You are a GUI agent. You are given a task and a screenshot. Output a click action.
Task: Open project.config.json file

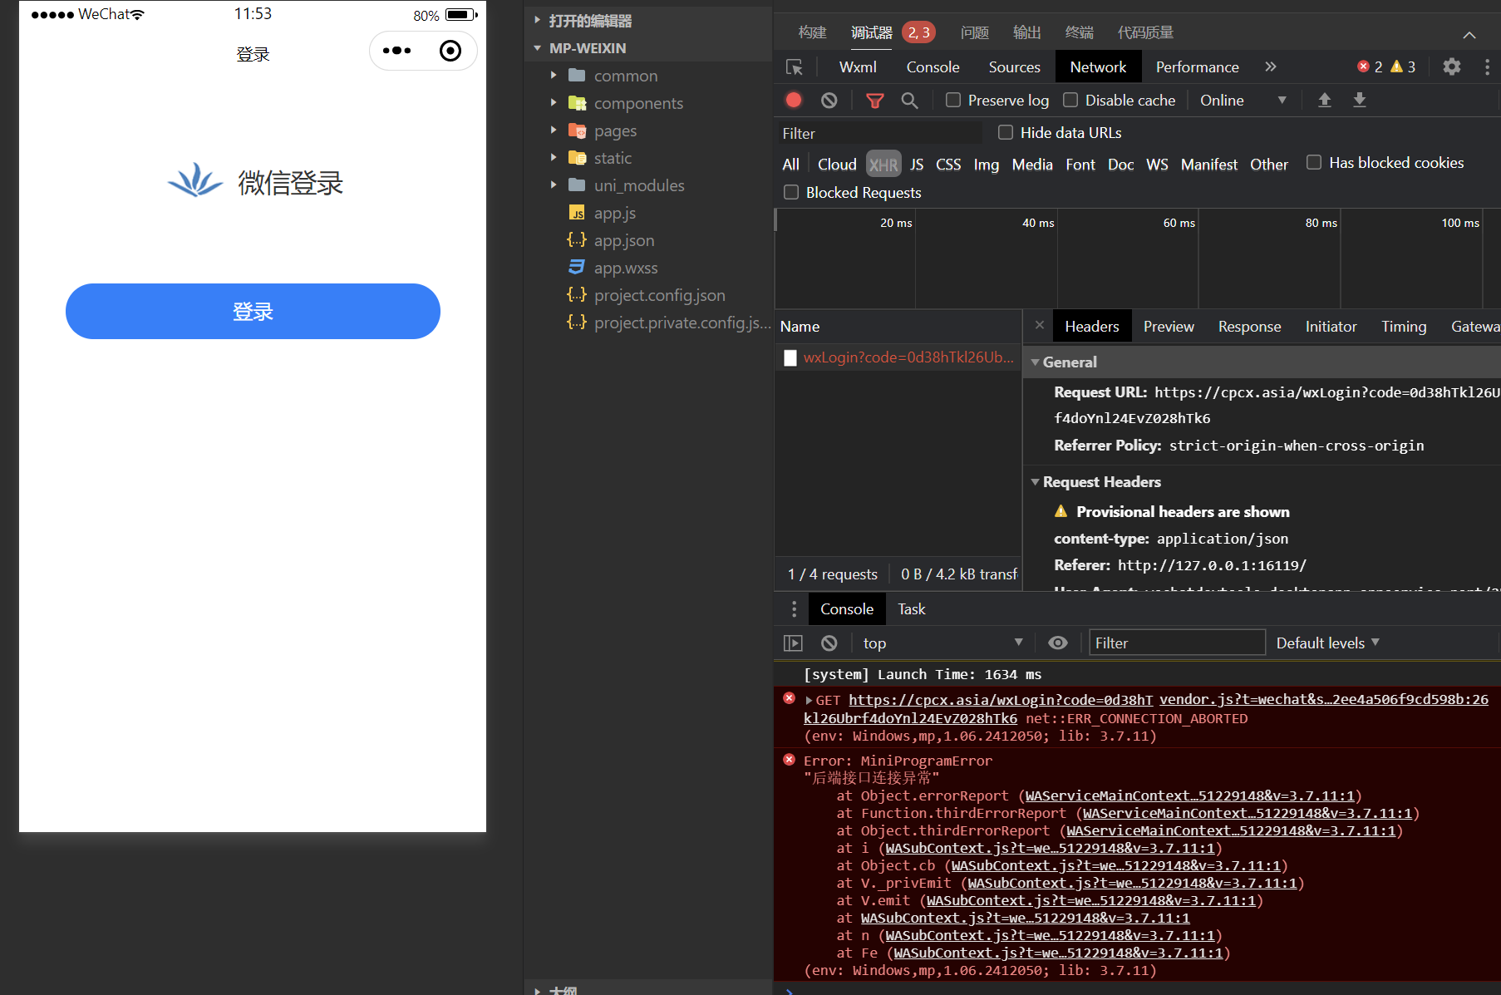coord(659,295)
